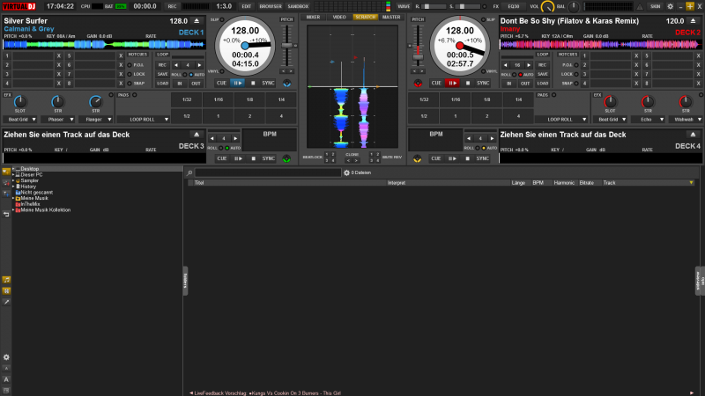The height and width of the screenshot is (396, 705).
Task: Click in the track search field
Action: (x=268, y=172)
